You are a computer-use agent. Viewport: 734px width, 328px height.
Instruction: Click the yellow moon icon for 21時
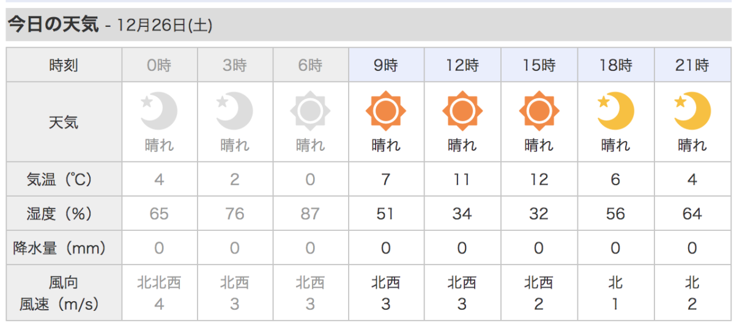click(692, 111)
